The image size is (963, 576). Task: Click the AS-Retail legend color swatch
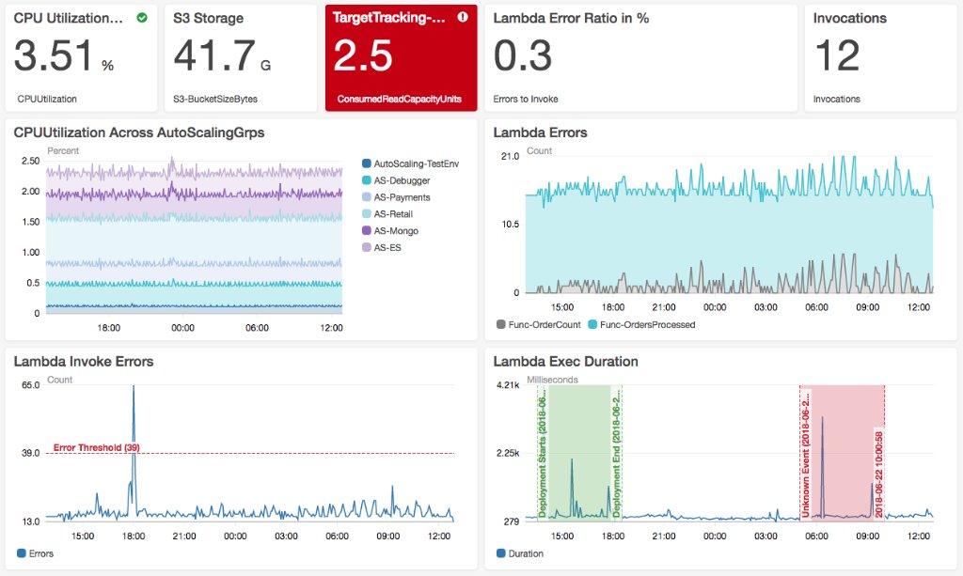[367, 213]
